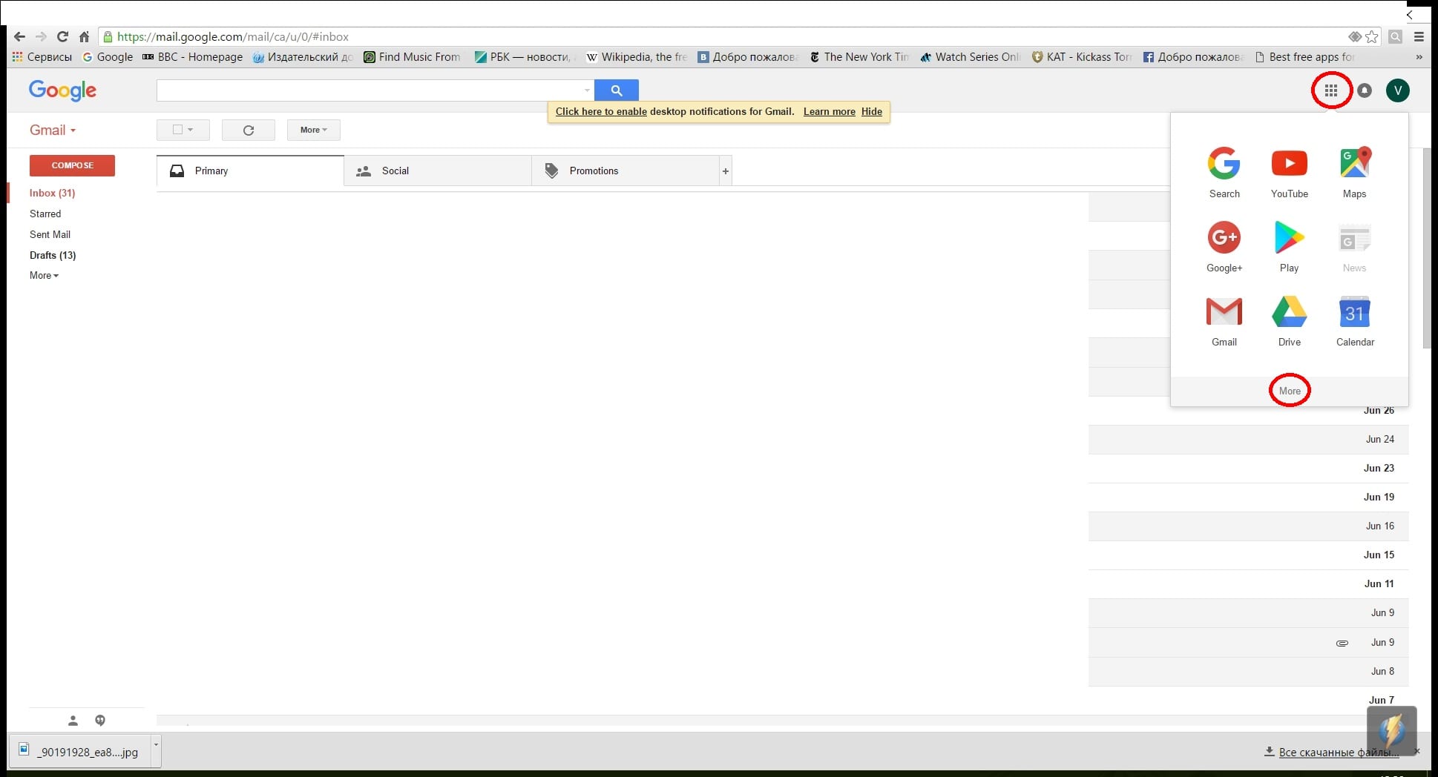Viewport: 1438px width, 777px height.
Task: Click 'Click here to enable' notifications link
Action: (x=601, y=111)
